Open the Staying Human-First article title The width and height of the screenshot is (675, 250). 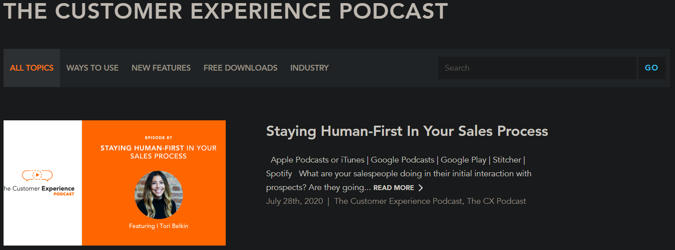click(x=407, y=131)
